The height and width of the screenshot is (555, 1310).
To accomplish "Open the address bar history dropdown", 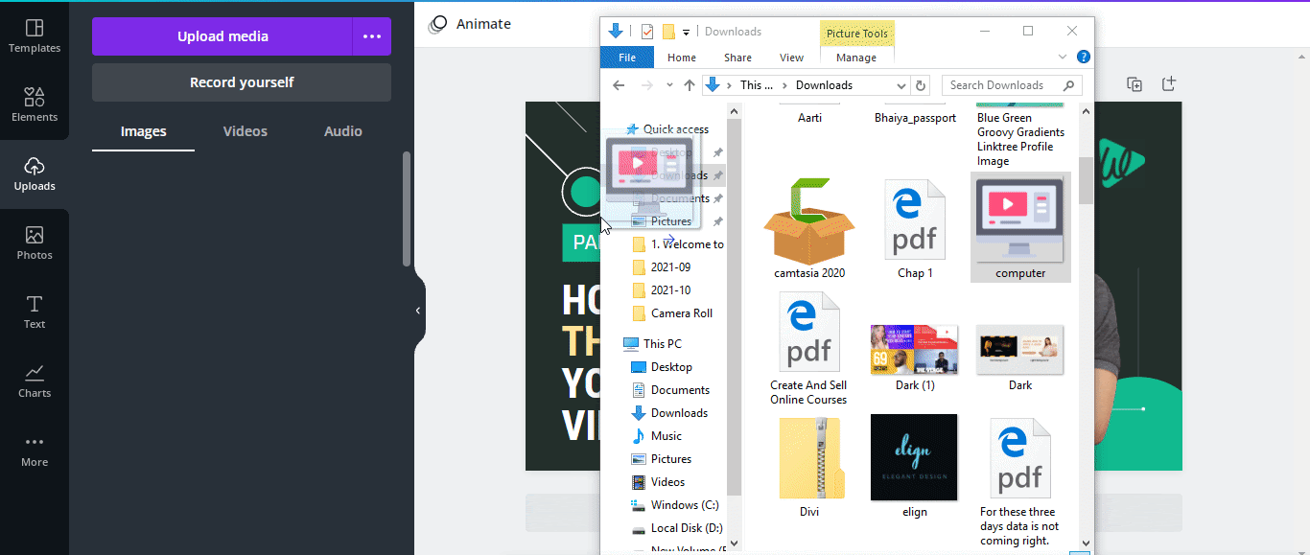I will click(x=901, y=85).
